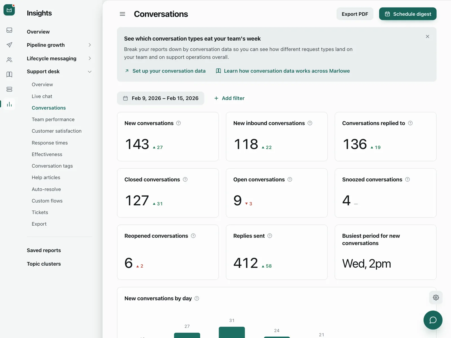Open Effectiveness report
The image size is (451, 338).
47,154
